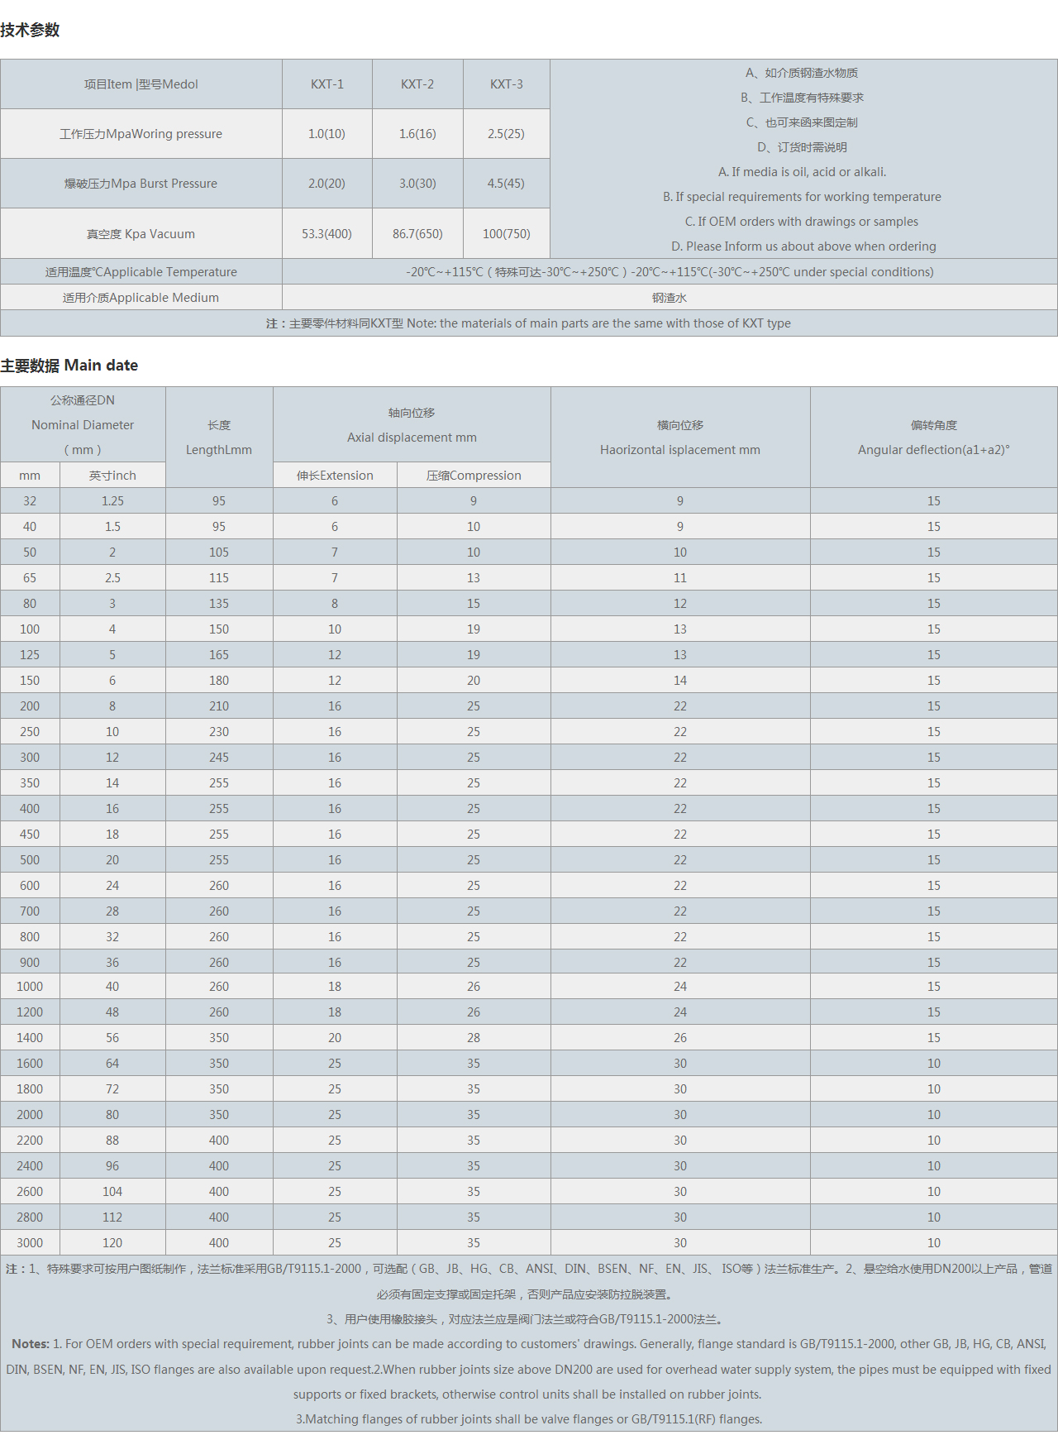Image resolution: width=1058 pixels, height=1435 pixels.
Task: Select the Applicable Temperature label cell
Action: pos(141,272)
